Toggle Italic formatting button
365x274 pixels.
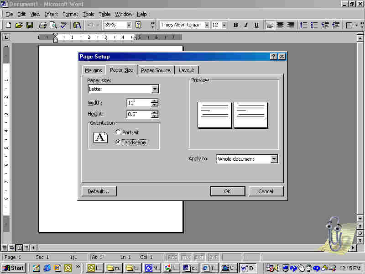(x=246, y=25)
